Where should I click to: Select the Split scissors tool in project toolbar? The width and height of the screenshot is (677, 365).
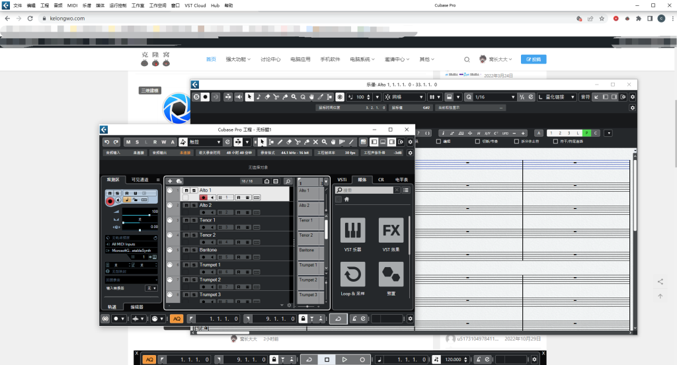coord(298,142)
